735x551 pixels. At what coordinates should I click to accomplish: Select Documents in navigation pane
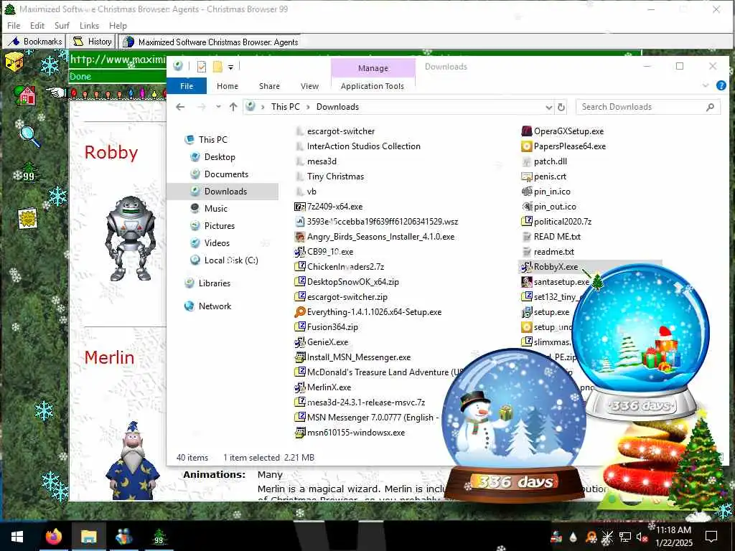click(x=226, y=174)
